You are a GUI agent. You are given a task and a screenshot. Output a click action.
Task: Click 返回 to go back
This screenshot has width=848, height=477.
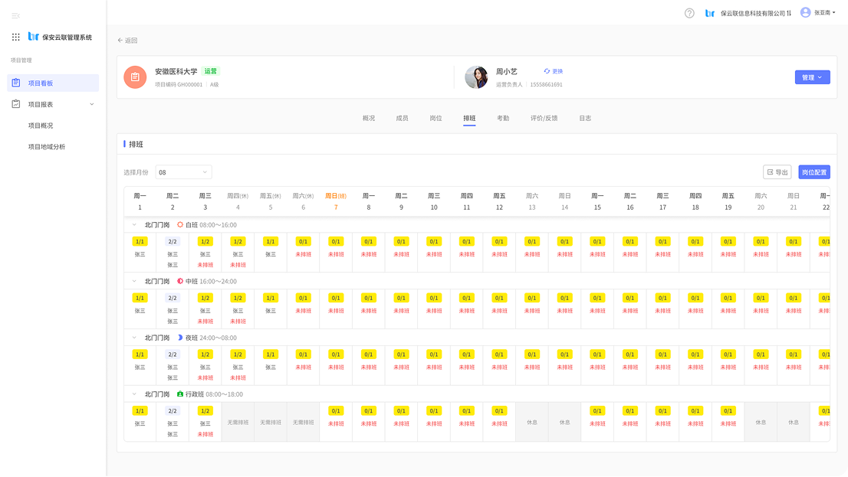127,40
